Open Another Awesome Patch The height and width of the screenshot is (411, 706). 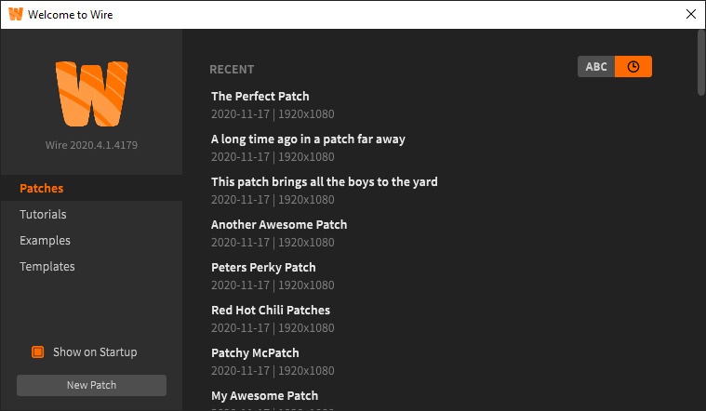[279, 225]
